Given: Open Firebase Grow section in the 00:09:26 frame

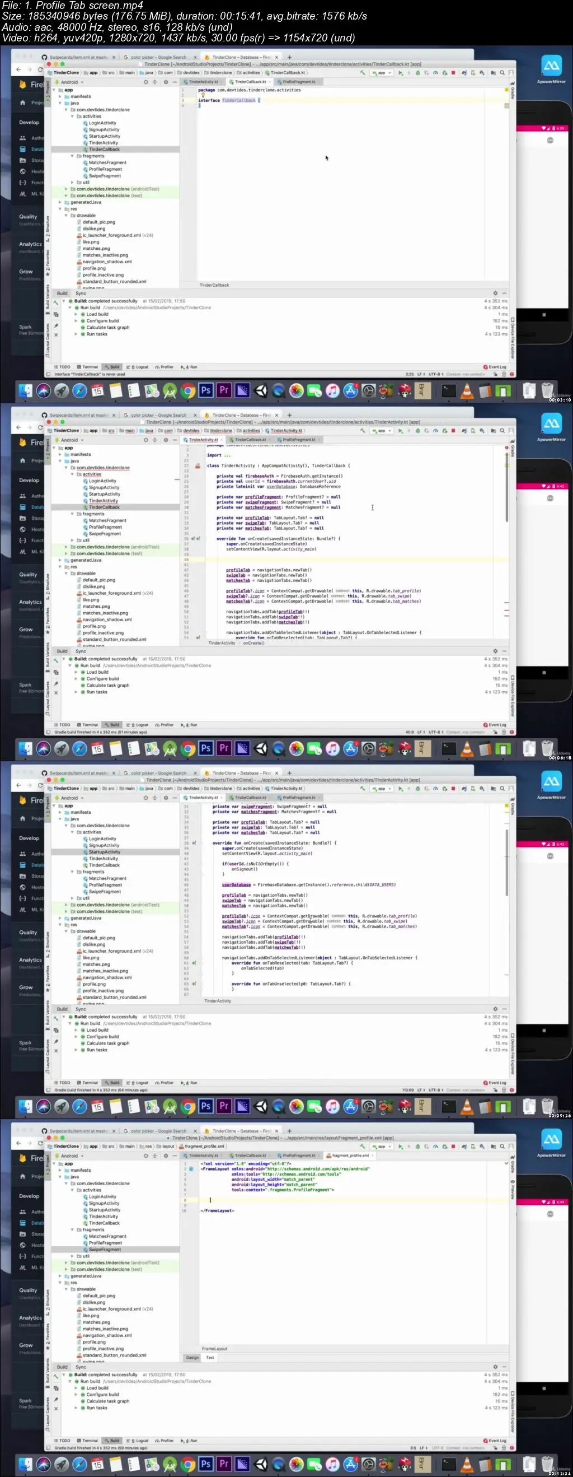Looking at the screenshot, I should (x=26, y=987).
